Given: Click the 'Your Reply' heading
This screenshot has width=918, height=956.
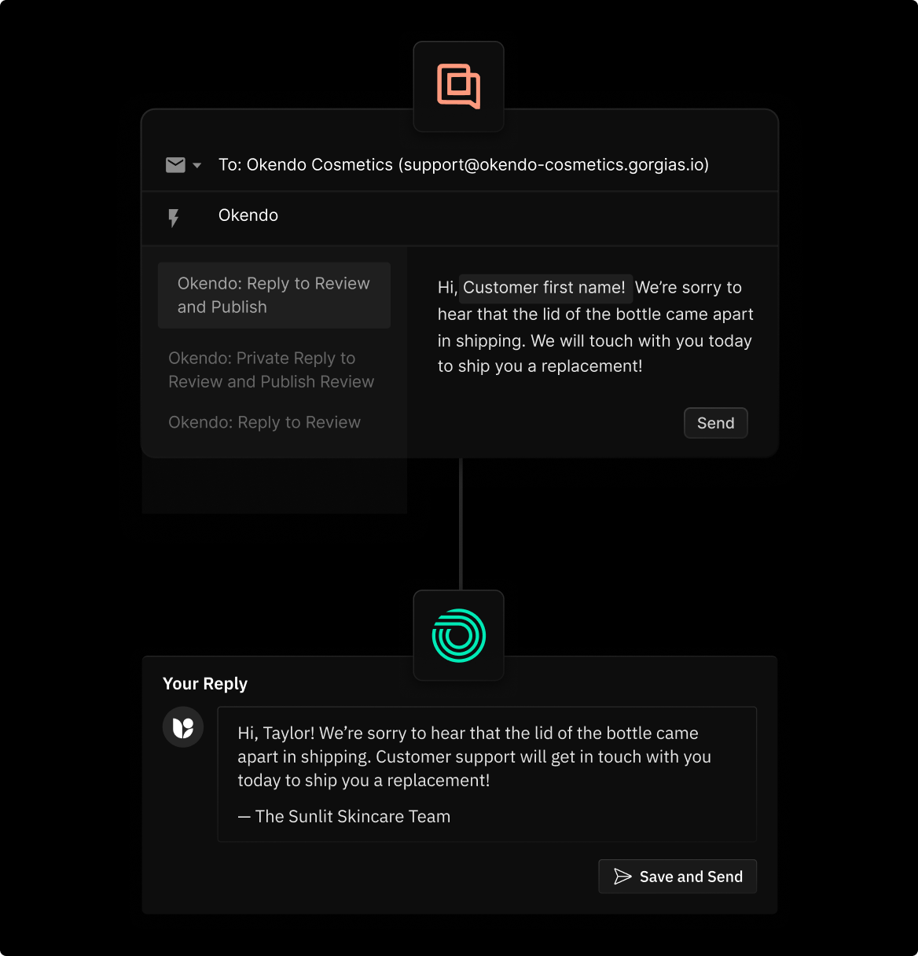Looking at the screenshot, I should [204, 683].
